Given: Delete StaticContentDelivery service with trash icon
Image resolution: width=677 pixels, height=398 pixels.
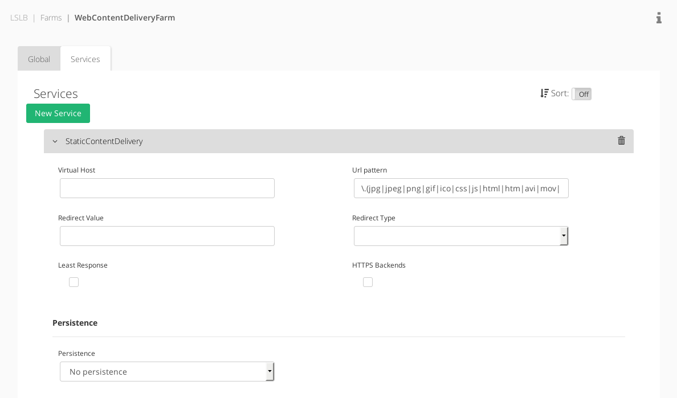Looking at the screenshot, I should (x=621, y=141).
